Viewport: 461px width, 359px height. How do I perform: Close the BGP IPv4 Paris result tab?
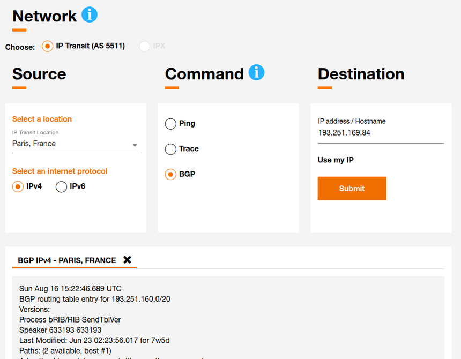[x=127, y=260]
